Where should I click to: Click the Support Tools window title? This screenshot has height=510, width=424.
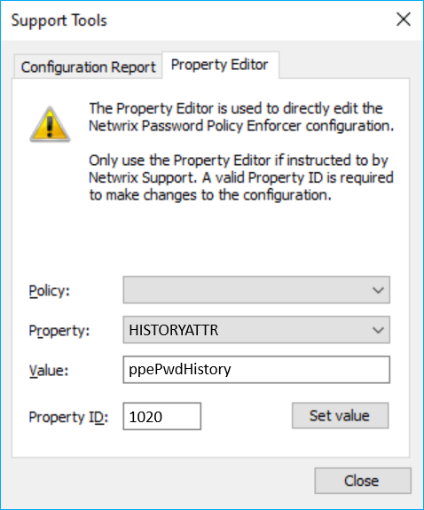(x=59, y=20)
